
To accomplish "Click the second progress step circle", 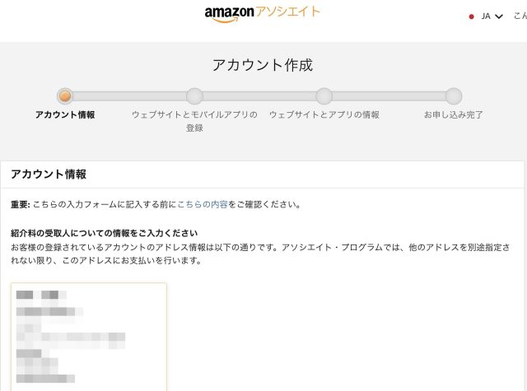I will 194,96.
